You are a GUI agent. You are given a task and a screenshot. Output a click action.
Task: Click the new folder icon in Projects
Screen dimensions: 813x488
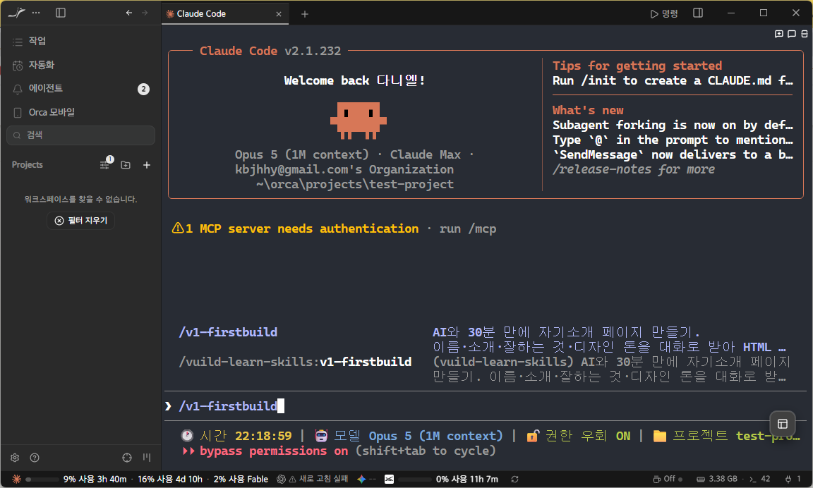click(126, 165)
